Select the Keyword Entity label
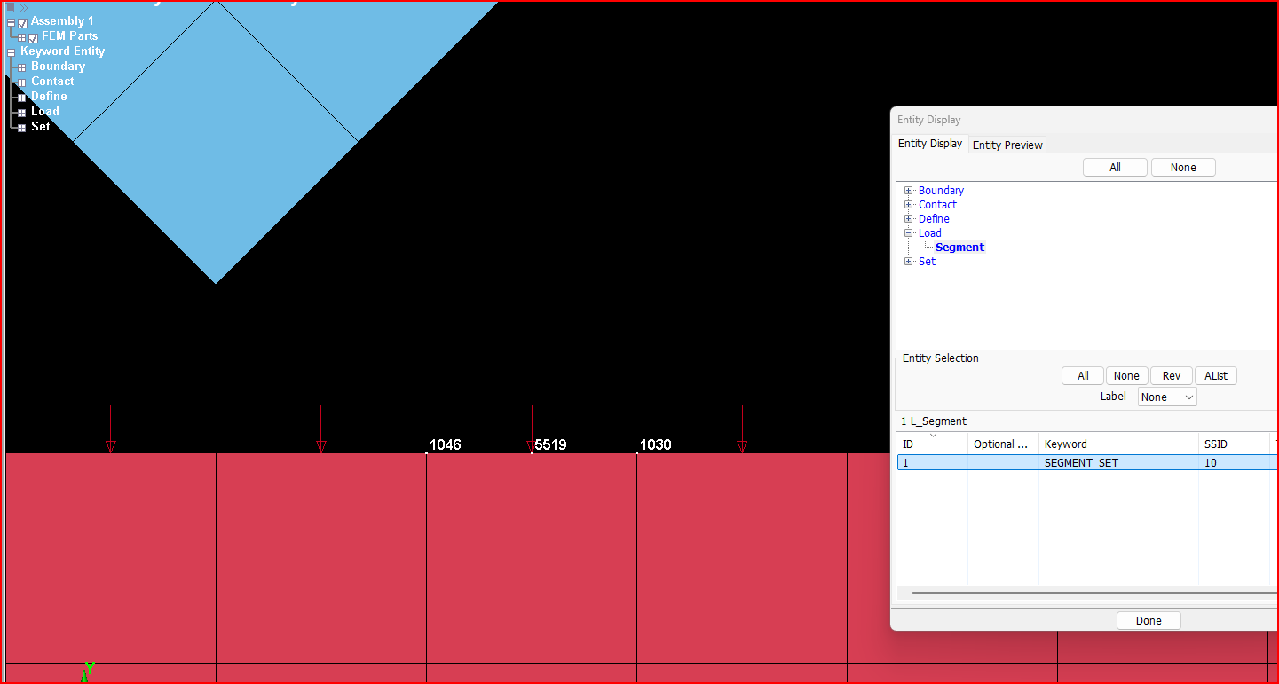Screen dimensions: 1279x684 click(x=62, y=51)
